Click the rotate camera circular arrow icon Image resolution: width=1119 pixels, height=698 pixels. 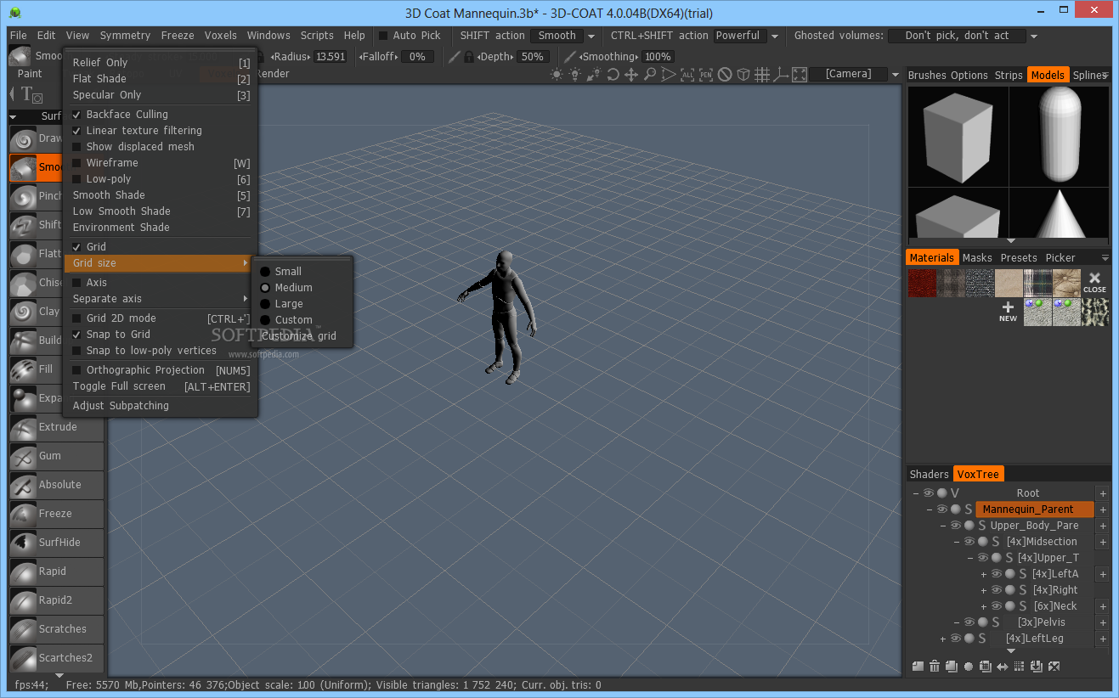point(613,75)
